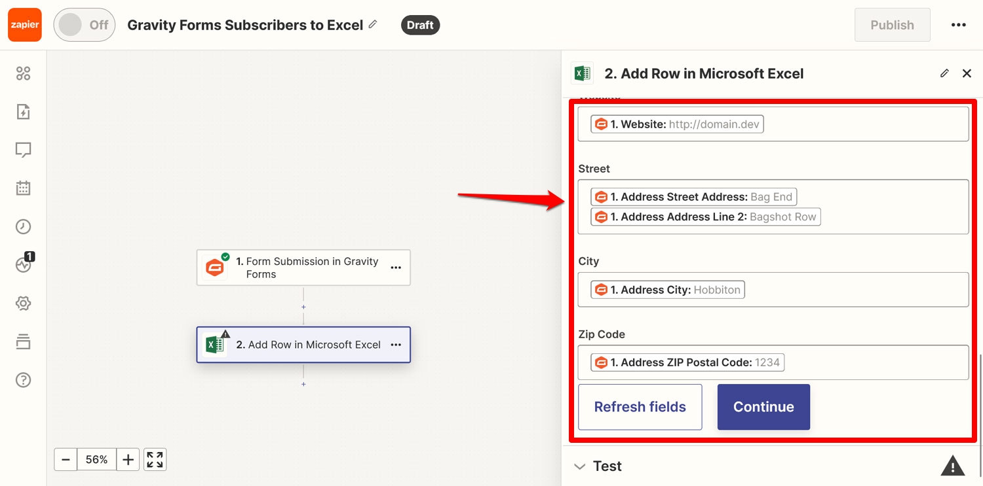Click the Street input field
Screen dimensions: 983x486
tap(773, 207)
